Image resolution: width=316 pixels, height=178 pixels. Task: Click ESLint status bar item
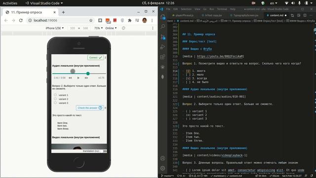tap(275, 176)
